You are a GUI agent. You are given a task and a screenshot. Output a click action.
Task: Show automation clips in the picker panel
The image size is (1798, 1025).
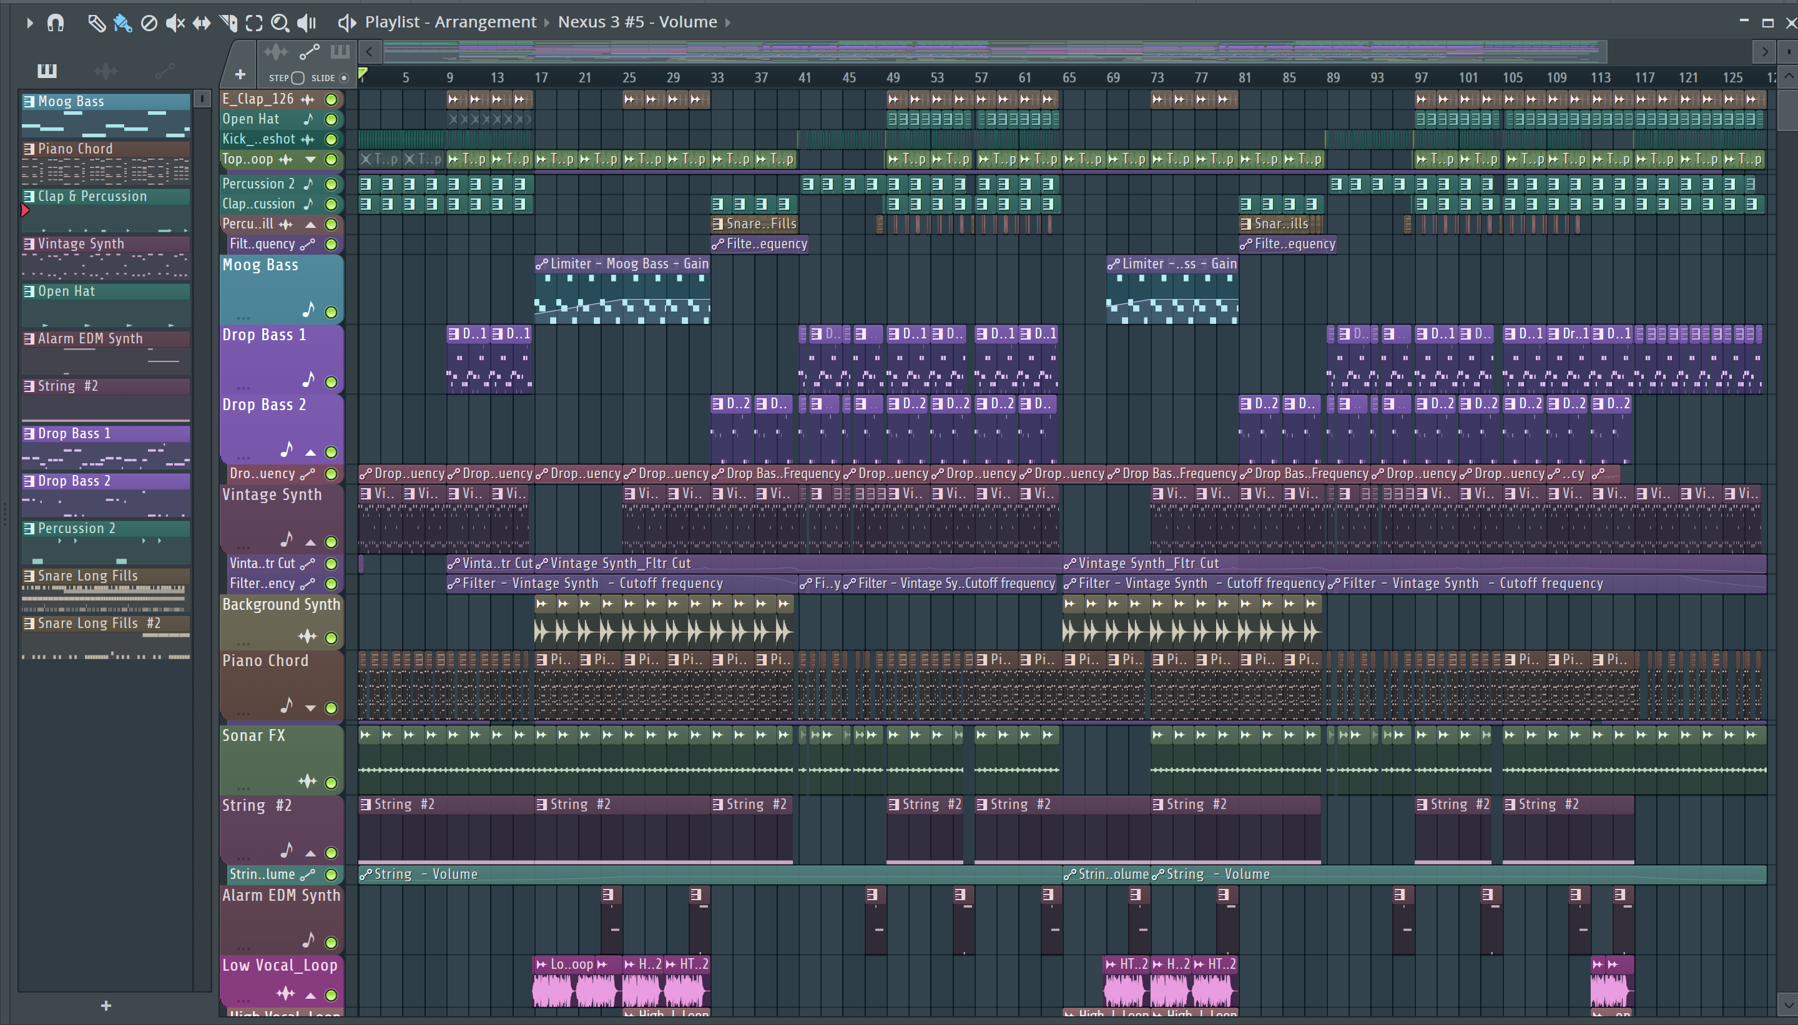click(165, 70)
